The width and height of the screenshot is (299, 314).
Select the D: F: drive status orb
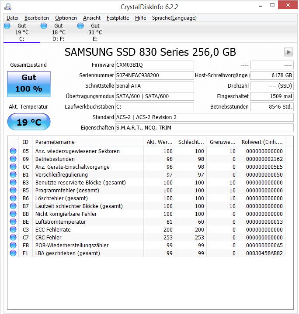(44, 26)
